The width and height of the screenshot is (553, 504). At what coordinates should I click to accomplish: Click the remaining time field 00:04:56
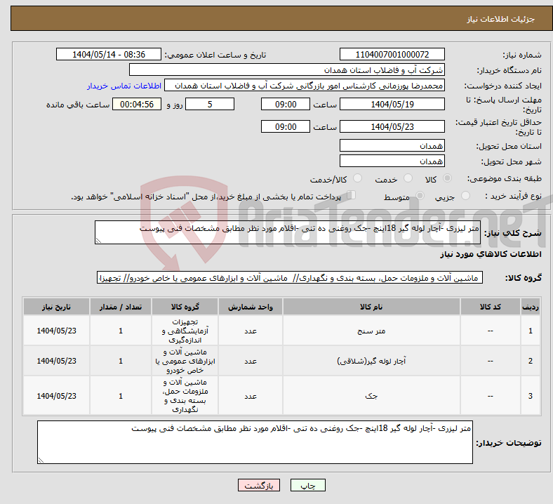click(x=137, y=105)
